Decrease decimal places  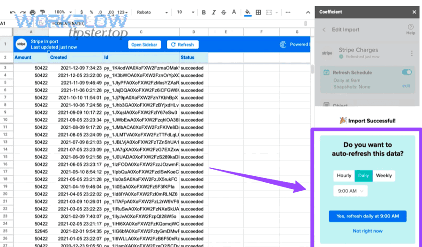click(x=100, y=12)
